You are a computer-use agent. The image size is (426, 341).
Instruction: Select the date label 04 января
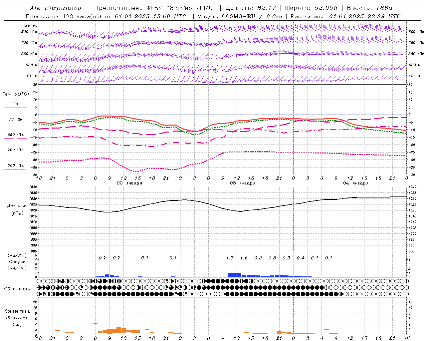[356, 183]
